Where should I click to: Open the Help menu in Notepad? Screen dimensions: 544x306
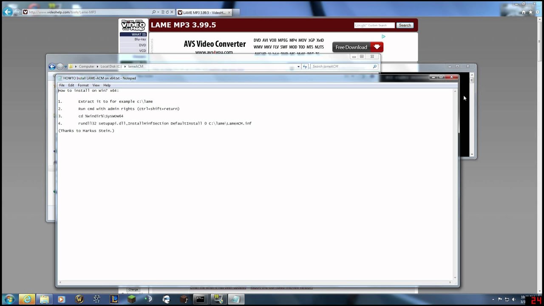[107, 85]
